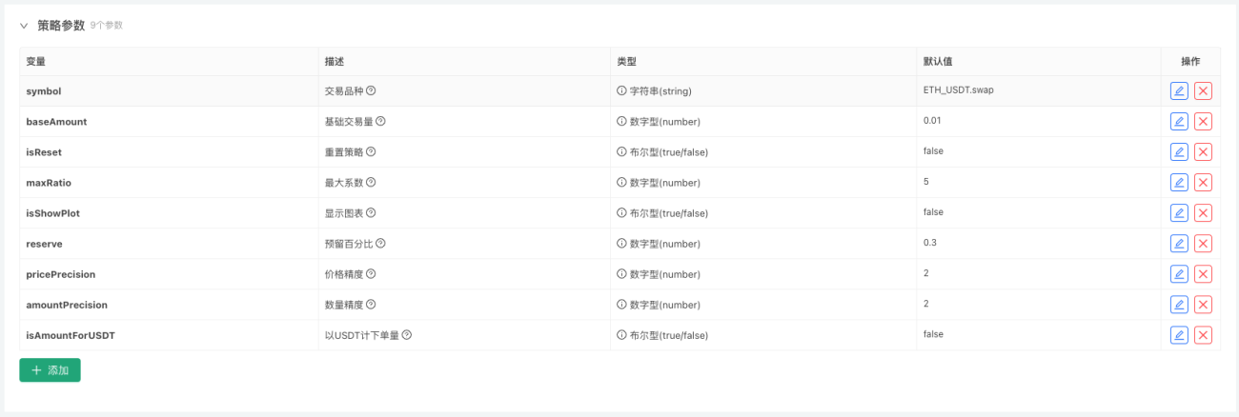Click info icon next to 字符串(string)
Screen dimensions: 1239x417
tap(621, 90)
